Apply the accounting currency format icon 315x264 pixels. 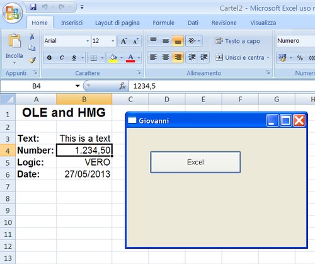point(282,57)
